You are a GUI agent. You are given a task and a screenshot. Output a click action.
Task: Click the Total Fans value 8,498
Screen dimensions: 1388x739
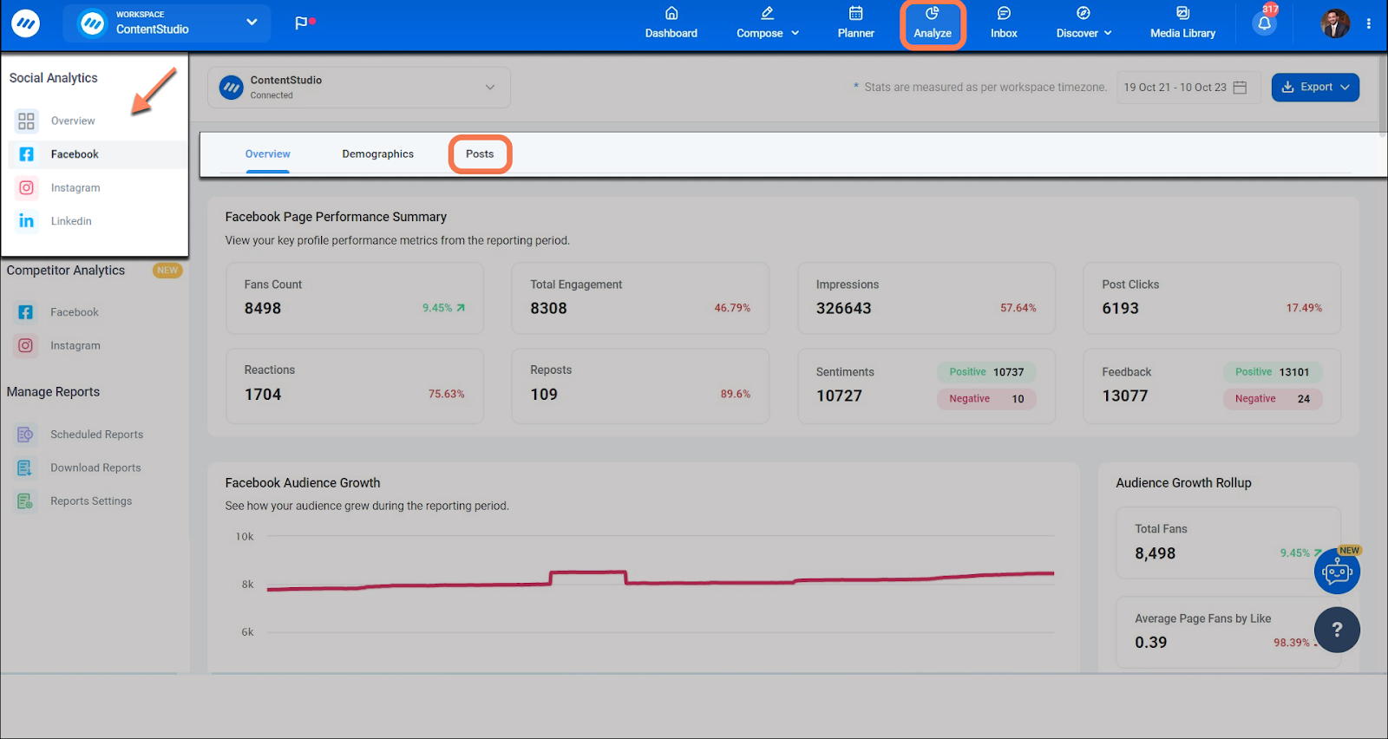tap(1156, 553)
